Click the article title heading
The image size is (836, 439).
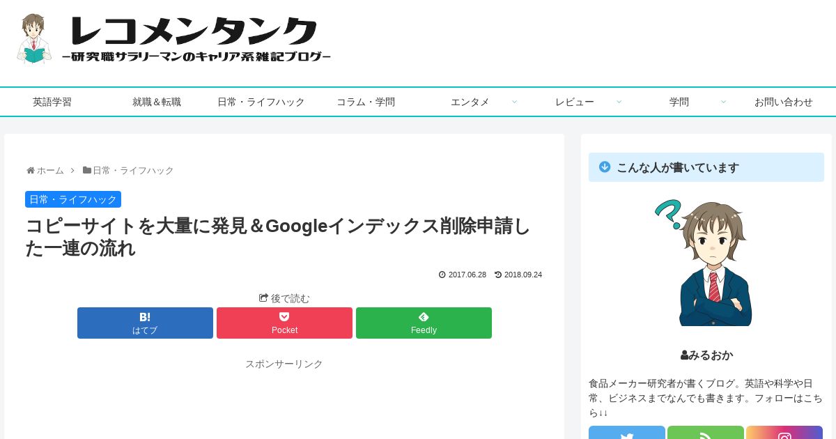coord(278,237)
